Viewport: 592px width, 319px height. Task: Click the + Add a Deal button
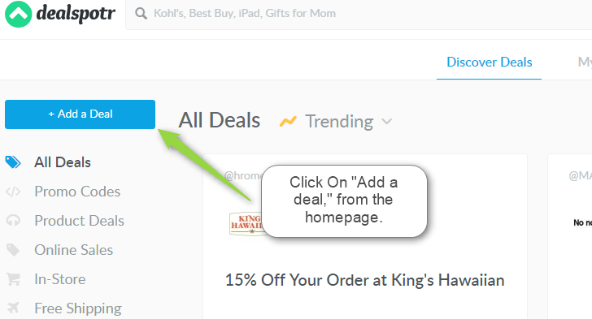[80, 114]
